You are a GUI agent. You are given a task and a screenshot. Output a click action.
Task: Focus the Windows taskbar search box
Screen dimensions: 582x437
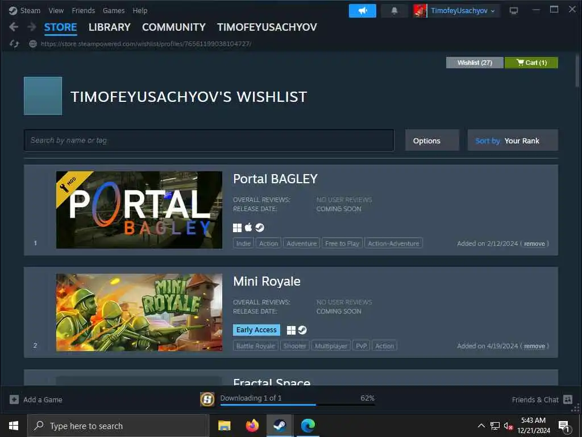(118, 426)
